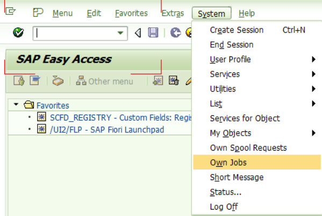
Task: Open the command field dropdown arrow
Action: 120,33
